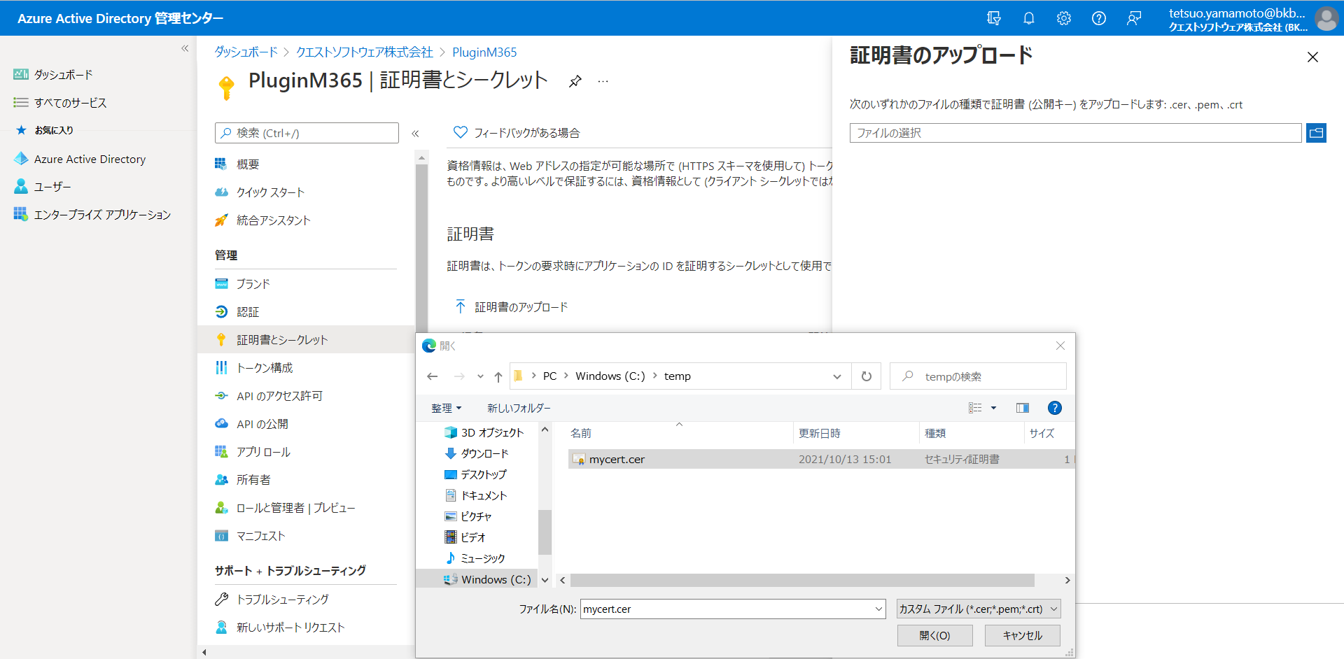Open file dialog help icon
Image resolution: width=1344 pixels, height=659 pixels.
click(1055, 408)
